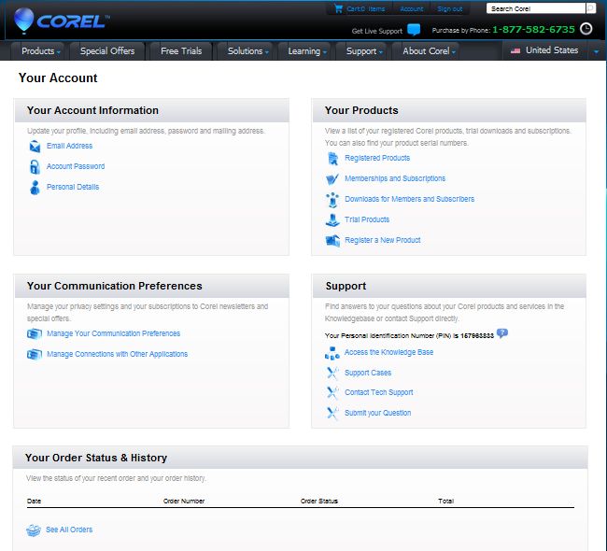
Task: Open Support Cases link
Action: [x=368, y=373]
